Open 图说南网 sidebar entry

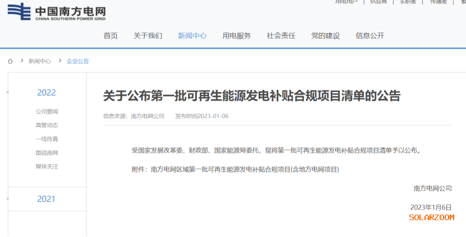tap(47, 153)
